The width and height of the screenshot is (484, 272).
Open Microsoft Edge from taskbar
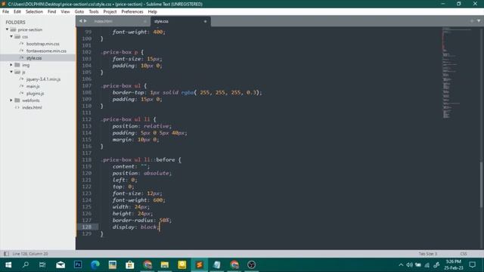pos(95,265)
